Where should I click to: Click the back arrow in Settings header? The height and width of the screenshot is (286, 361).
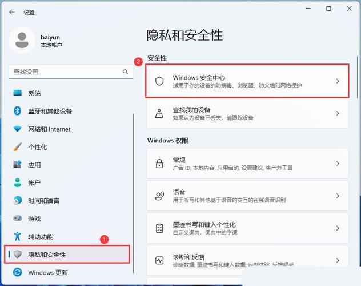tap(12, 12)
